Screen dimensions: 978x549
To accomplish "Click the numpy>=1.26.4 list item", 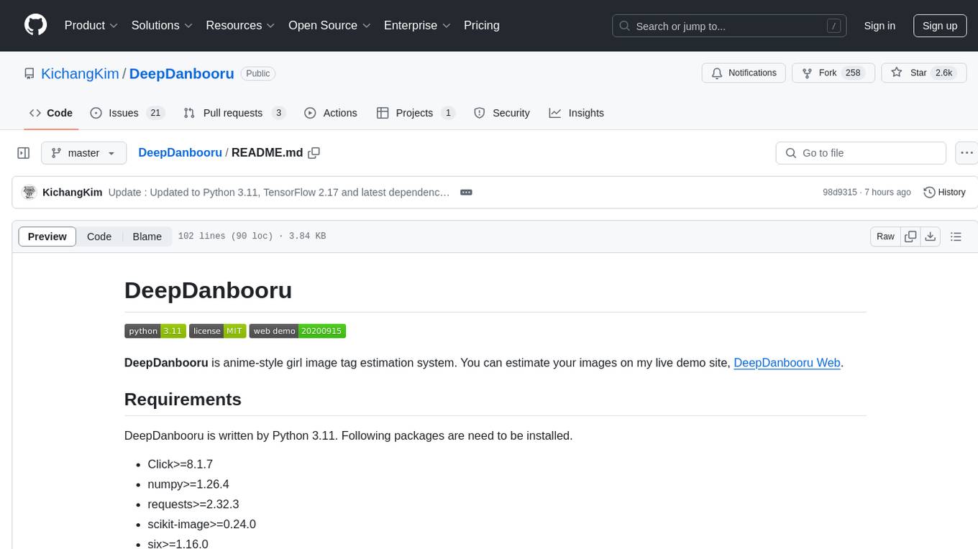I will [x=188, y=484].
